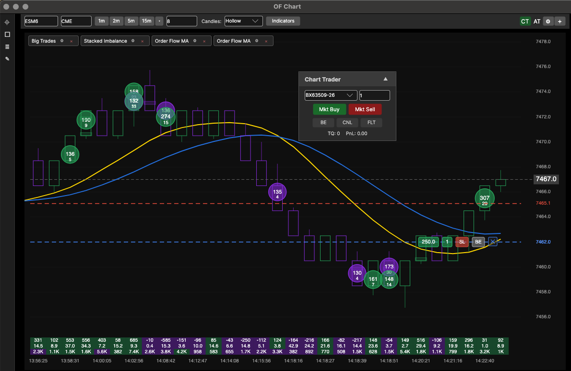The width and height of the screenshot is (571, 371).
Task: Switch to the 2m timeframe
Action: point(116,21)
